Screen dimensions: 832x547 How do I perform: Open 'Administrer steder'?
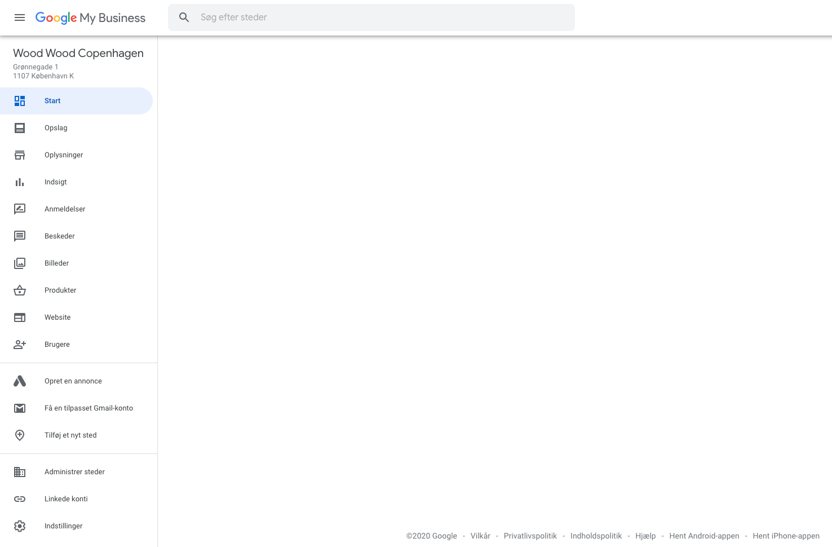click(x=75, y=472)
